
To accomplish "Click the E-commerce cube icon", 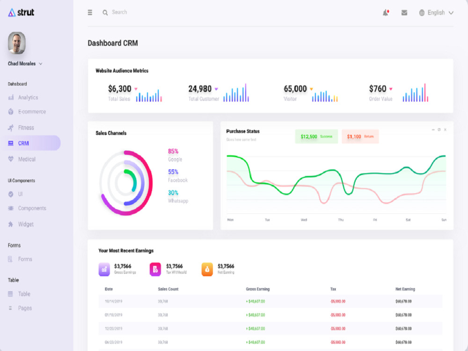I will 11,112.
